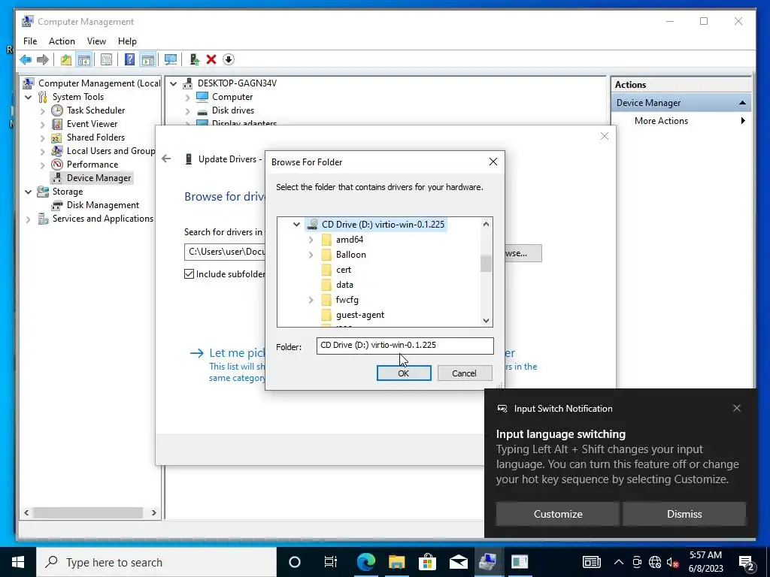Select the Balloon folder
Image resolution: width=770 pixels, height=577 pixels.
point(350,255)
